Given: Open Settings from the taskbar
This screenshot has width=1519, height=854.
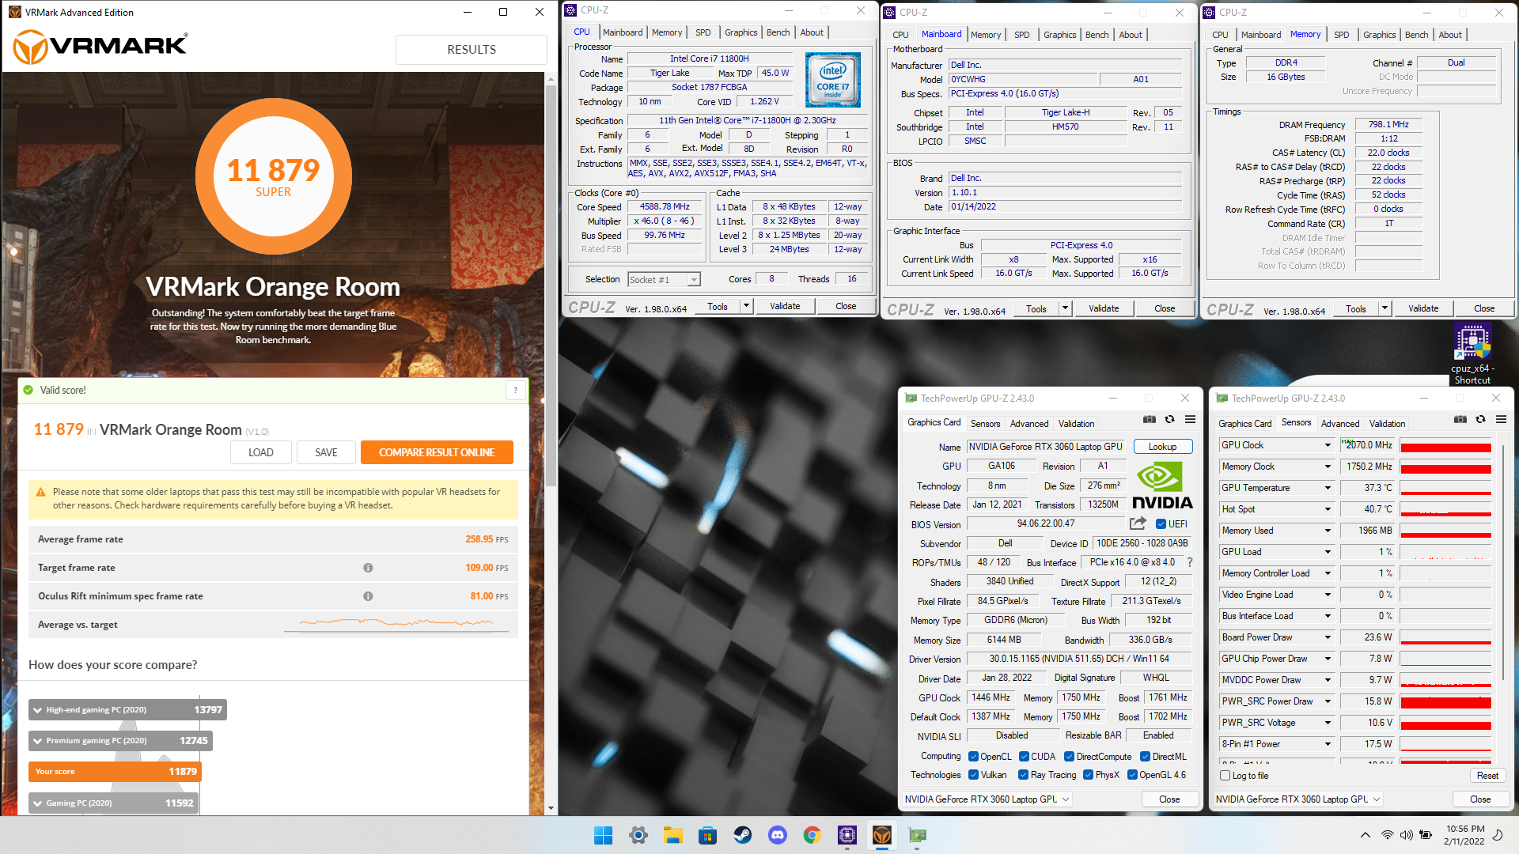Looking at the screenshot, I should 638,835.
